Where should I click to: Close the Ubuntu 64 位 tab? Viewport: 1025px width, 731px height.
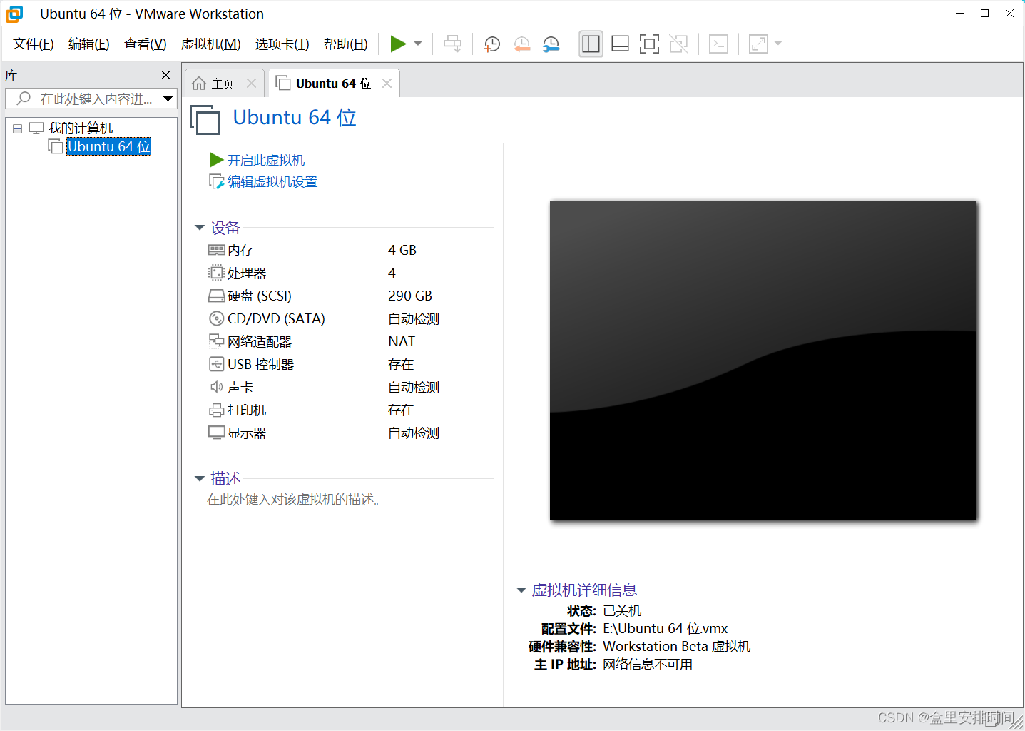coord(387,84)
